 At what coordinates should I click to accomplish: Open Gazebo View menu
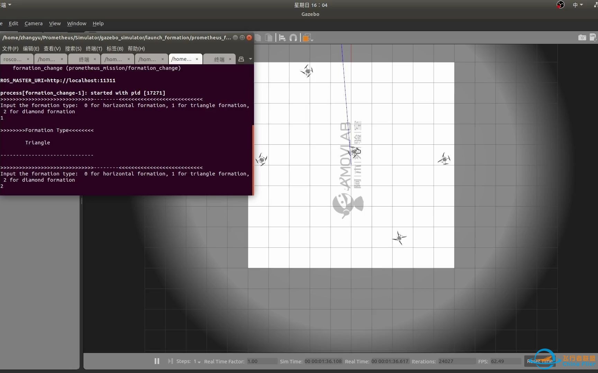pyautogui.click(x=55, y=23)
